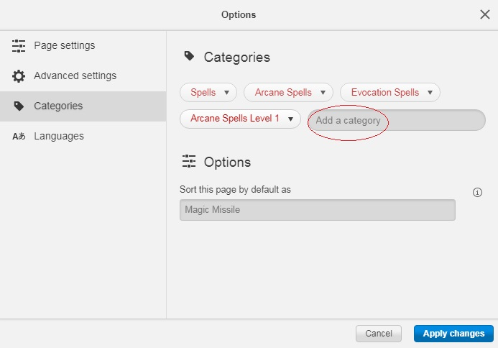The height and width of the screenshot is (348, 498).
Task: Open Arcane Spells Level 1 dropdown arrow
Action: 290,119
